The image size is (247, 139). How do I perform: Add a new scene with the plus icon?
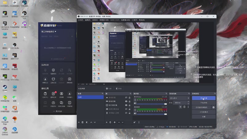[x=79, y=122]
